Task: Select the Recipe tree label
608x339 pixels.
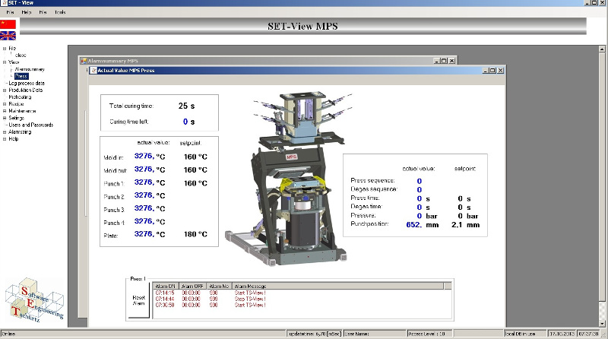Action: tap(16, 104)
